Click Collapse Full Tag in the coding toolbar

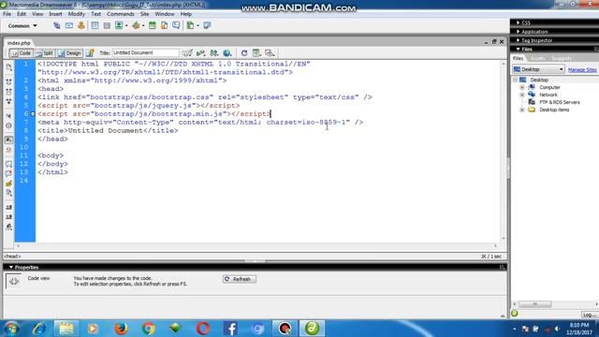point(8,81)
